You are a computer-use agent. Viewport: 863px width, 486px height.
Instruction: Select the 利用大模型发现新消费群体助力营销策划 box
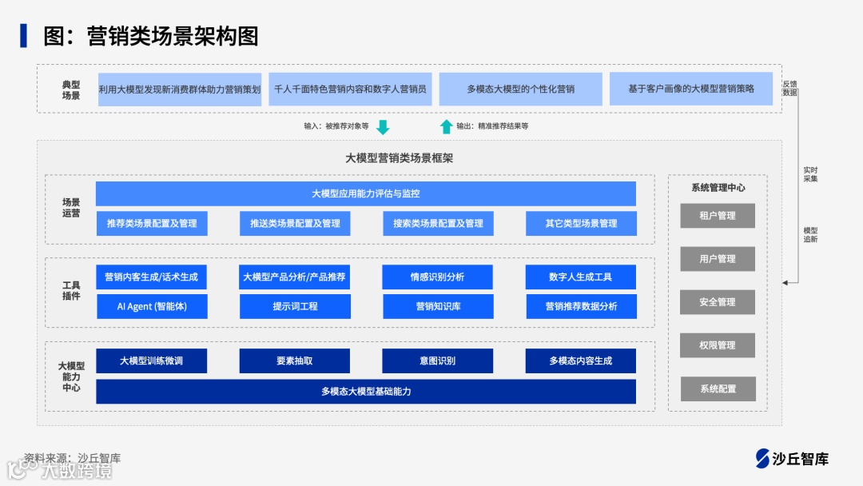(x=180, y=90)
